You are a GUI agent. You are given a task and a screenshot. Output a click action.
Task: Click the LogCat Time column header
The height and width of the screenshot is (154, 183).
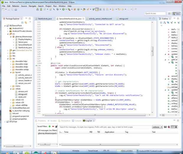tap(66, 132)
